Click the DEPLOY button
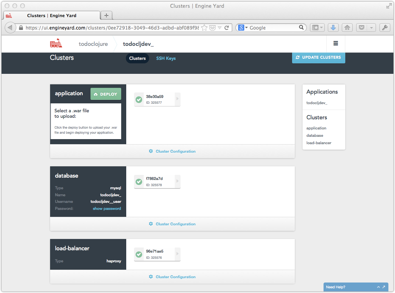The height and width of the screenshot is (293, 395). coord(106,94)
